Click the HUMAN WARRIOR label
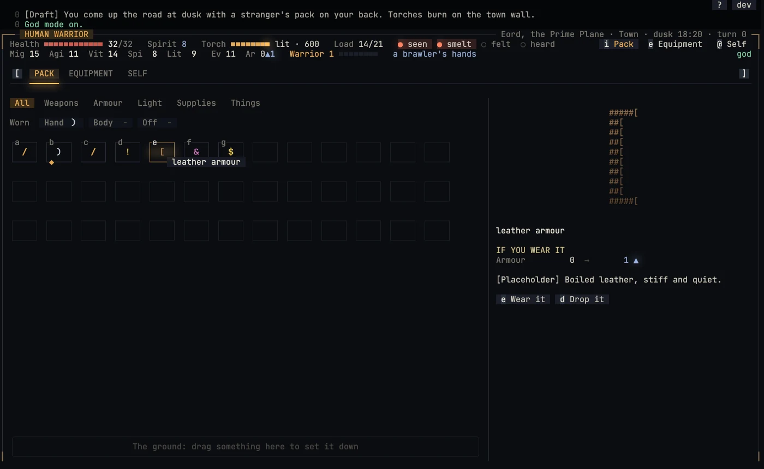 click(57, 34)
